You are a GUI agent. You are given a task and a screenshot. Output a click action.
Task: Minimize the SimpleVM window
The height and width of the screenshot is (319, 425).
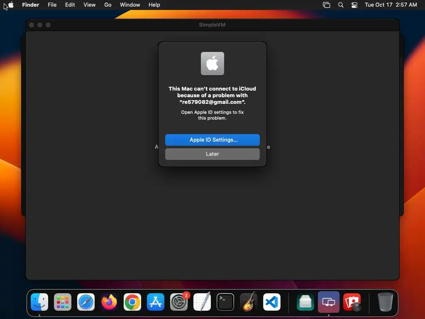tap(40, 25)
